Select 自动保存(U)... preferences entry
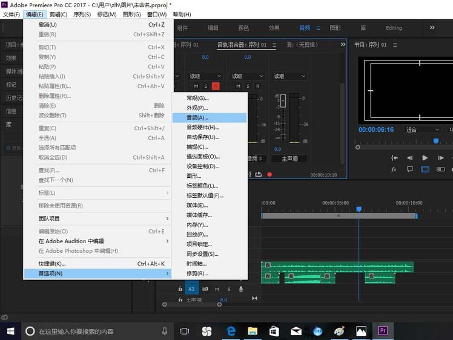This screenshot has width=453, height=340. point(210,137)
